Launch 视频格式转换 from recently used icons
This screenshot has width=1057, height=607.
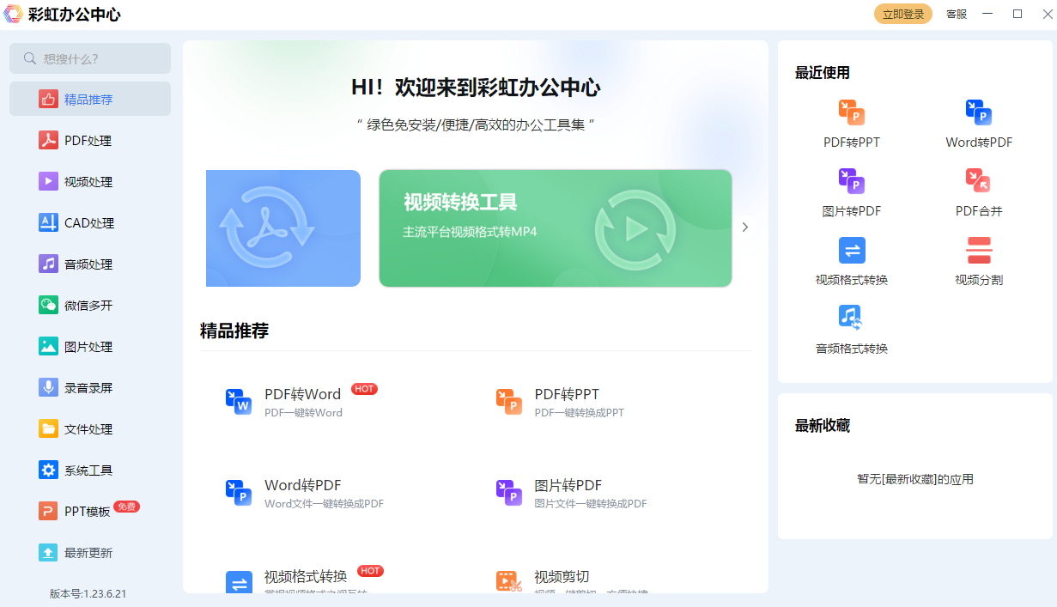point(852,250)
